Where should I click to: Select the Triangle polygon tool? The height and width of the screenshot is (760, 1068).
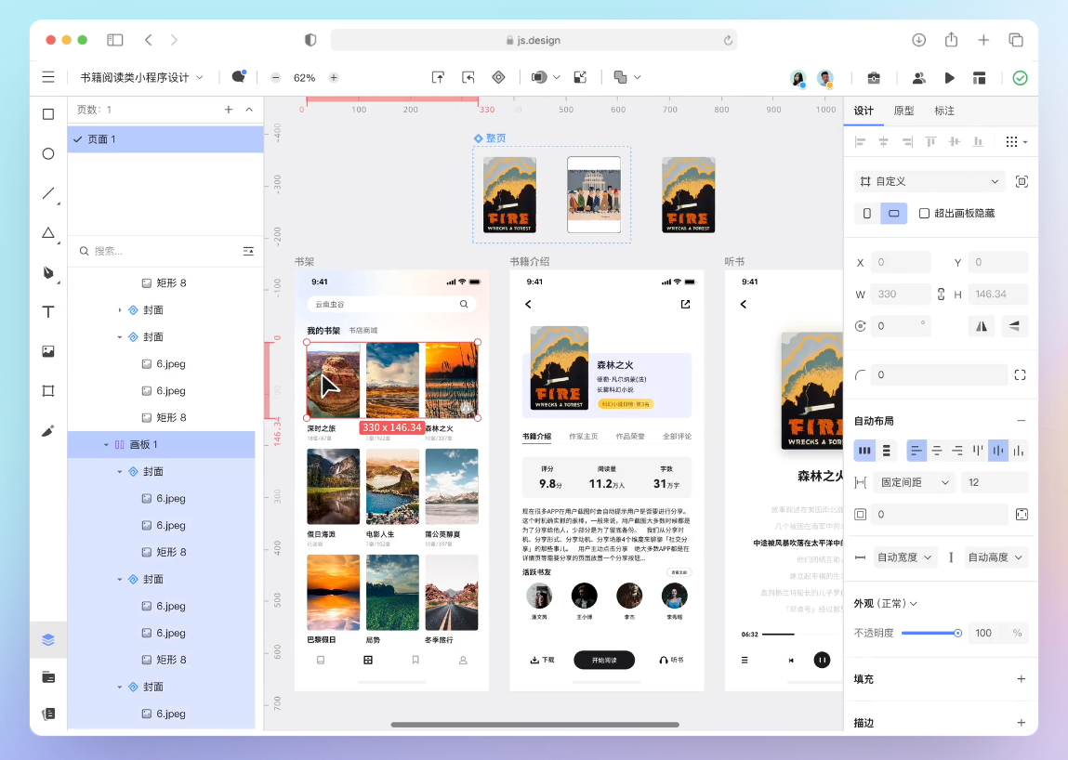pyautogui.click(x=47, y=233)
